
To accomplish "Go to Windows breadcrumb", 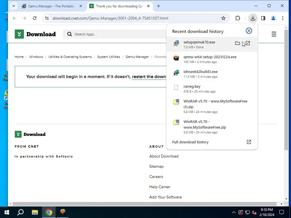I will pyautogui.click(x=36, y=57).
